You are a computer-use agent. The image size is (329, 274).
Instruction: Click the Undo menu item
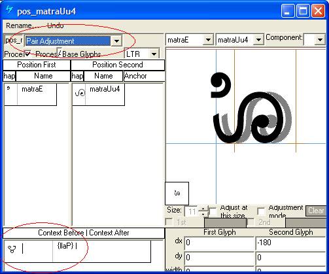56,26
